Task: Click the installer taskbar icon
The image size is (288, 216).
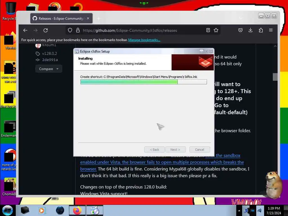Action: click(95, 210)
